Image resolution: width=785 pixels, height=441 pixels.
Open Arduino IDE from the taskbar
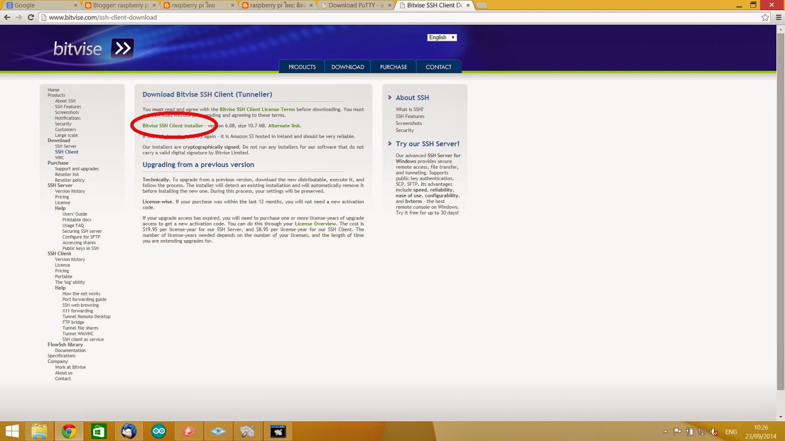[158, 431]
